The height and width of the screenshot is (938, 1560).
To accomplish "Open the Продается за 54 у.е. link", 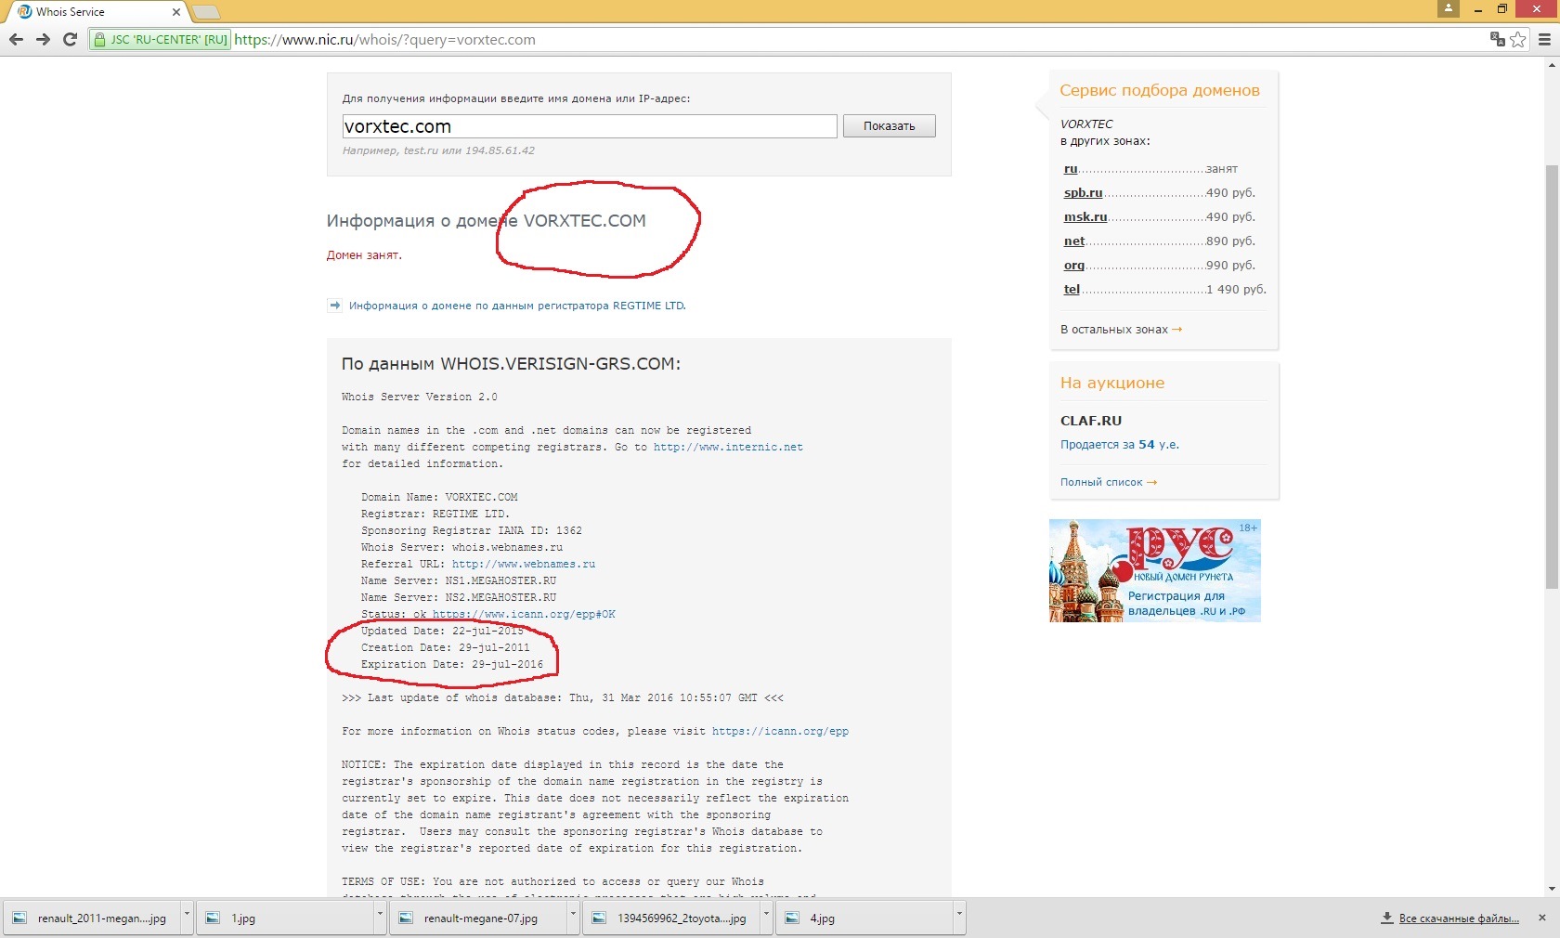I will (x=1120, y=445).
